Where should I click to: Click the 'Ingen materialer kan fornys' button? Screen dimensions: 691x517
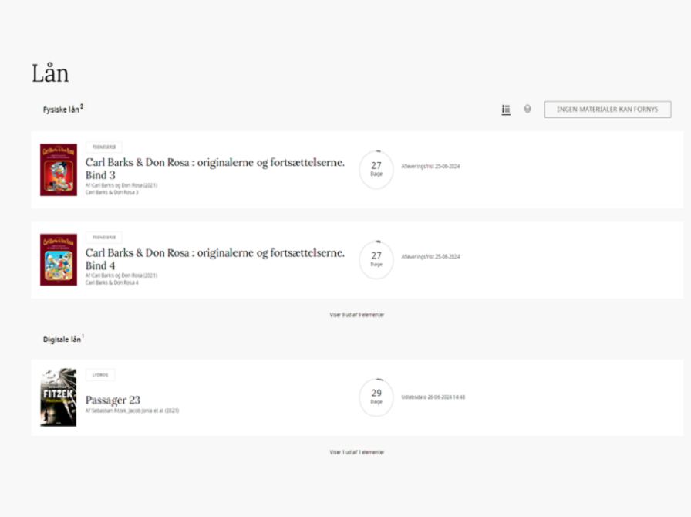pyautogui.click(x=607, y=110)
